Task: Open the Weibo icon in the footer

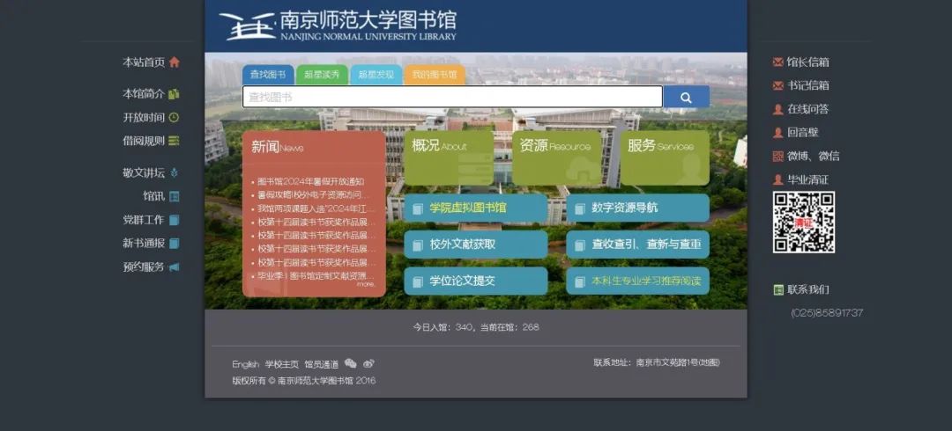Action: 368,364
